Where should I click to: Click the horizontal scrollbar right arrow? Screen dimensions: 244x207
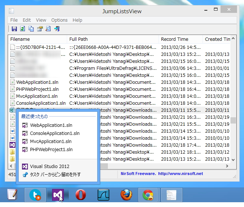(227, 166)
